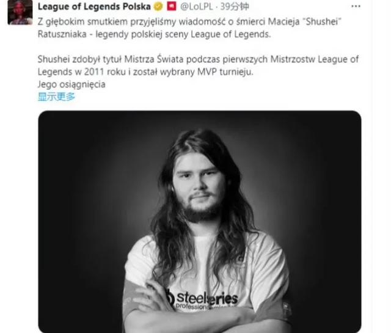
Task: Open League of Legends Polska profile avatar
Action: click(x=20, y=12)
